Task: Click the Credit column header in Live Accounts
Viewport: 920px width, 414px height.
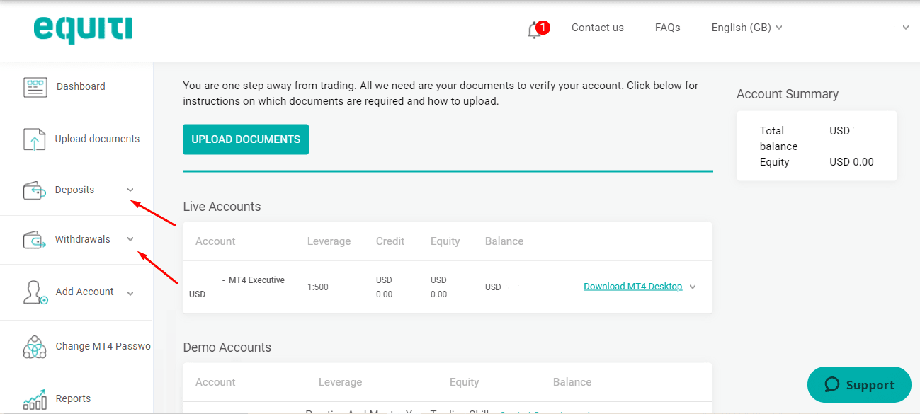Action: tap(391, 241)
